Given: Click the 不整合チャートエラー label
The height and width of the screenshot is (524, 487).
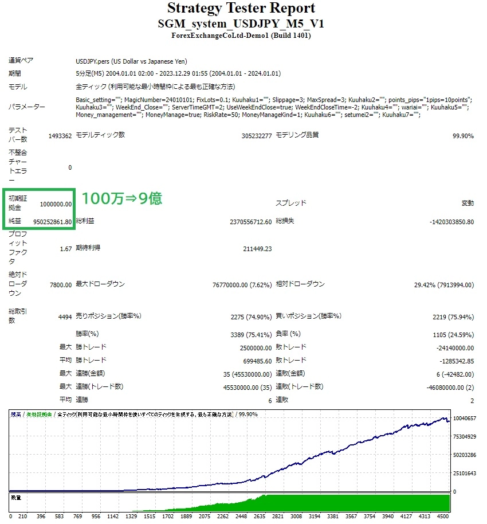Looking at the screenshot, I should (18, 166).
